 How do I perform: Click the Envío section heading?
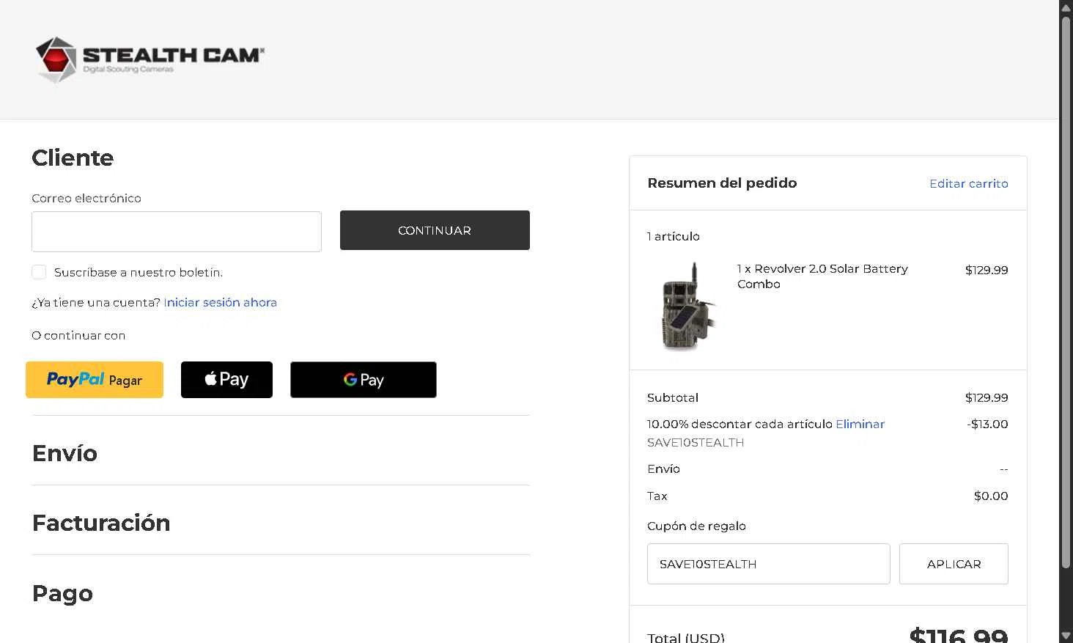click(x=64, y=453)
